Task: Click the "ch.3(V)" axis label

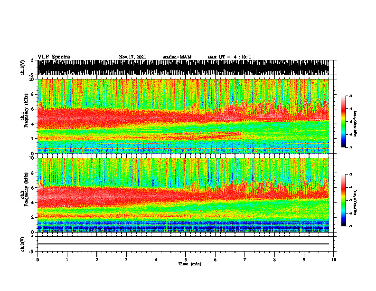Action: pos(23,244)
